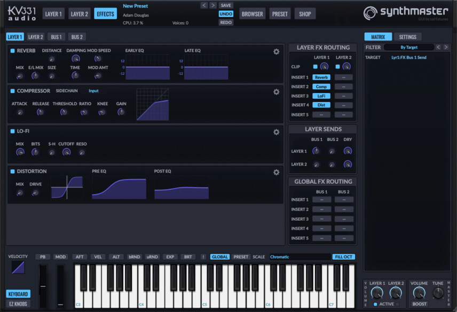The image size is (457, 312).
Task: Click the Compressor transfer curve graph
Action: click(153, 104)
